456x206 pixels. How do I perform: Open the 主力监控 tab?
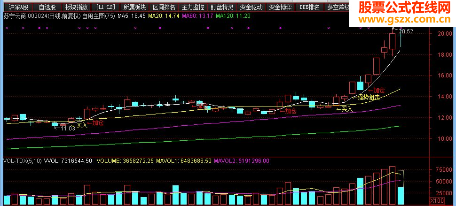(193, 7)
